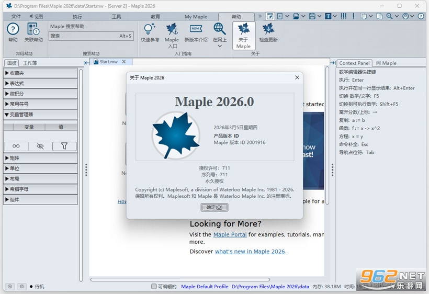Click the save floppy disk icon

(312, 16)
